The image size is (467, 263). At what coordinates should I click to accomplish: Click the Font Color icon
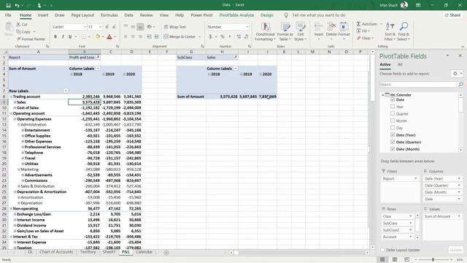click(x=109, y=37)
